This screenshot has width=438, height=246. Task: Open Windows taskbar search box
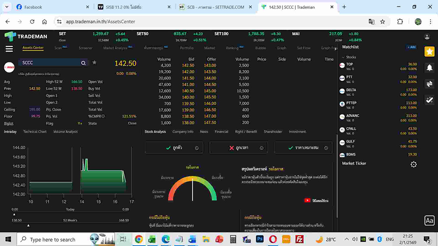pyautogui.click(x=53, y=239)
